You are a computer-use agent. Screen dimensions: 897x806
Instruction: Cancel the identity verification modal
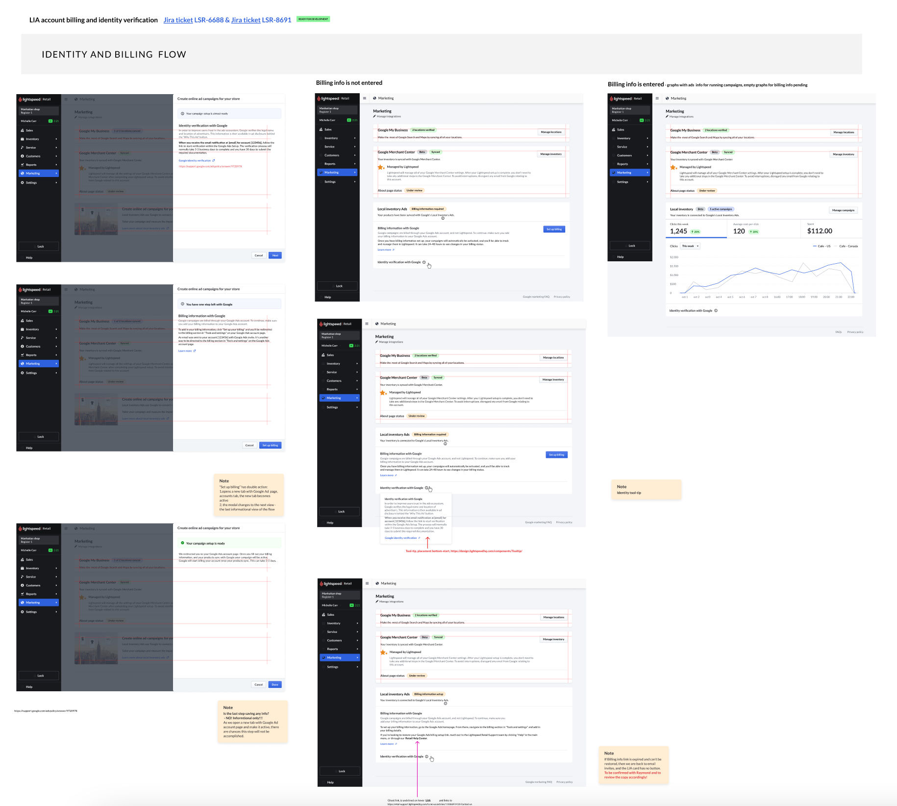click(x=259, y=255)
